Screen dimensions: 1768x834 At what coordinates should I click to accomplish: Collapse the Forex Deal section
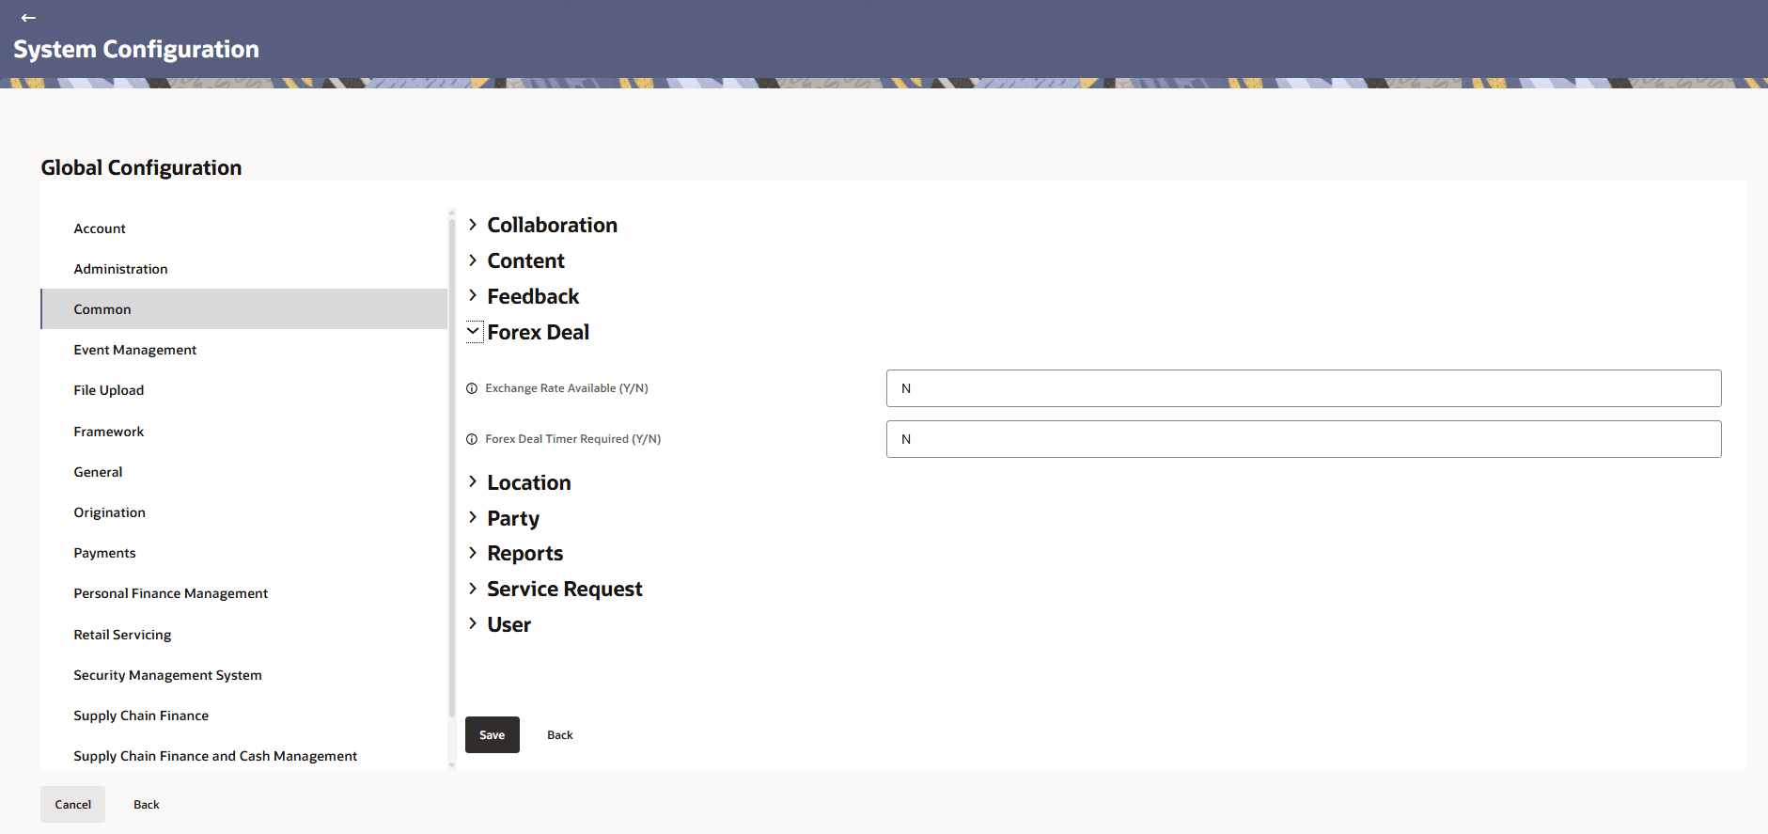474,332
